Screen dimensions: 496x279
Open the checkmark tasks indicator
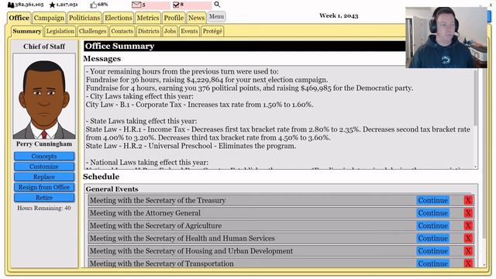[176, 5]
